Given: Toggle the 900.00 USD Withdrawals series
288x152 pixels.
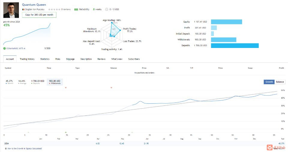Looking at the screenshot, I should [55, 82].
